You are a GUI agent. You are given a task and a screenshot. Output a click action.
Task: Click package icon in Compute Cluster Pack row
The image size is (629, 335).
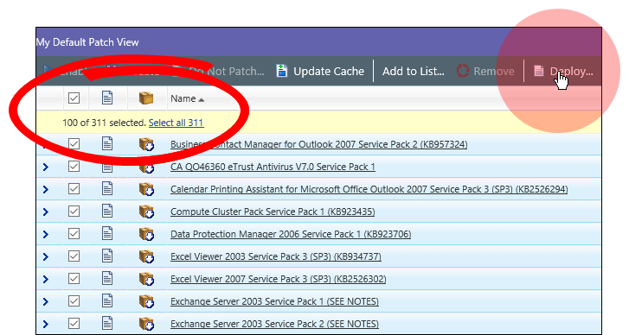[146, 212]
